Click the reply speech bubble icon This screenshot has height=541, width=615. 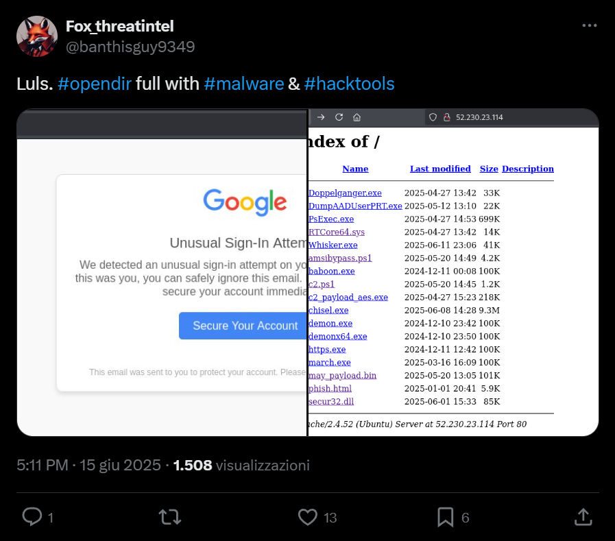tap(32, 516)
